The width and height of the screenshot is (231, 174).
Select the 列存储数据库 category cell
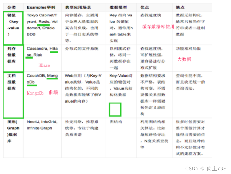(x=13, y=58)
